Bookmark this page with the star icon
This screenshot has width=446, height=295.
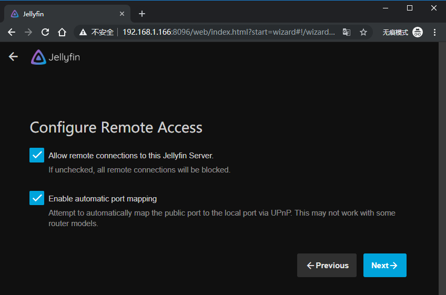click(363, 32)
